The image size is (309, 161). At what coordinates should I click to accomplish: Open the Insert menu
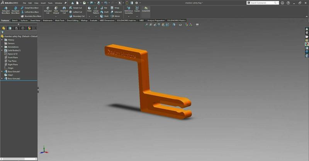click(x=43, y=3)
